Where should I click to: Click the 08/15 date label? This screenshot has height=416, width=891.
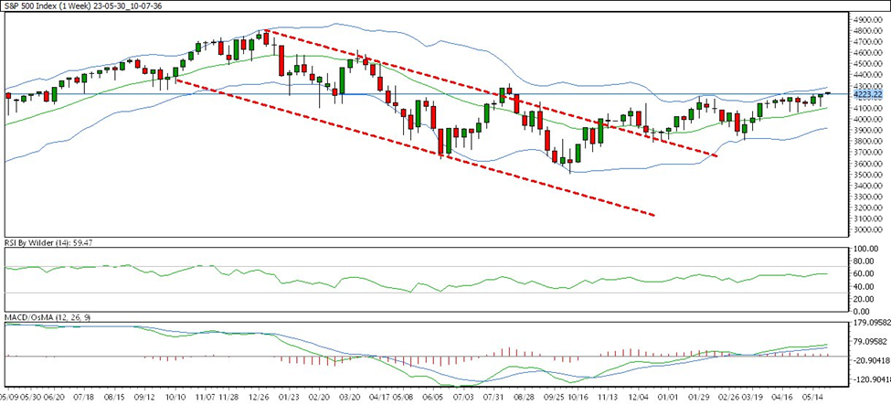(115, 395)
